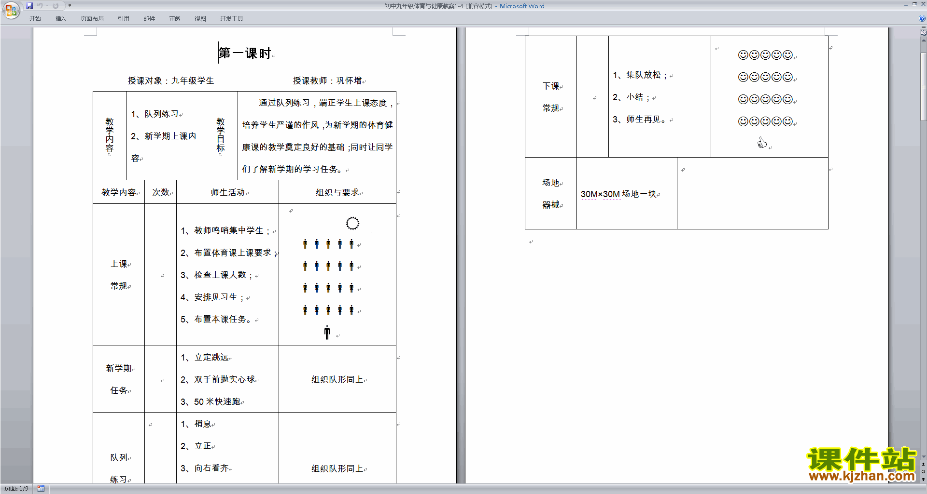Click the 3、检查上课人数 line
Screen dimensions: 927x494
[217, 275]
